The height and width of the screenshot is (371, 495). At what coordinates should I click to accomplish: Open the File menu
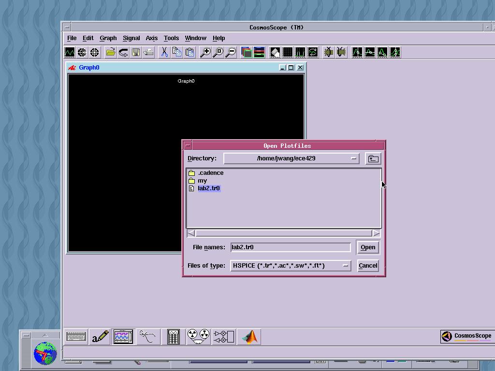(72, 38)
